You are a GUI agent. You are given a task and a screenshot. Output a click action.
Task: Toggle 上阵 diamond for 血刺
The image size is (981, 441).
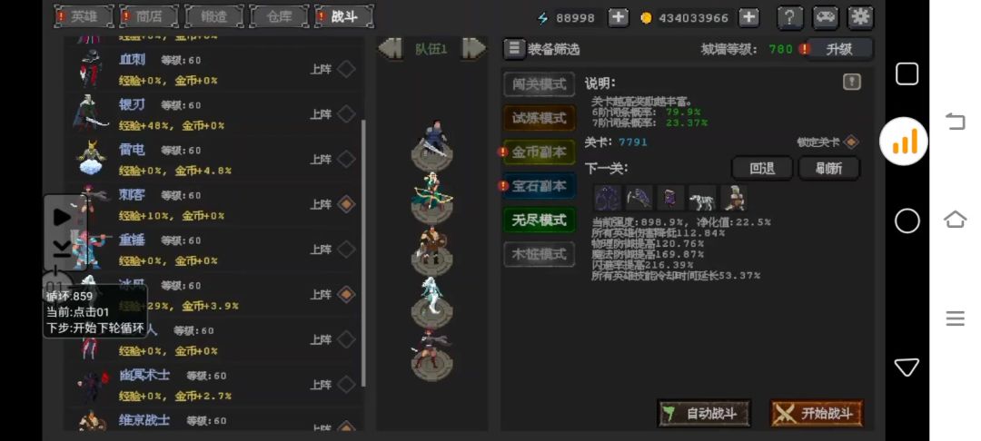tap(346, 69)
